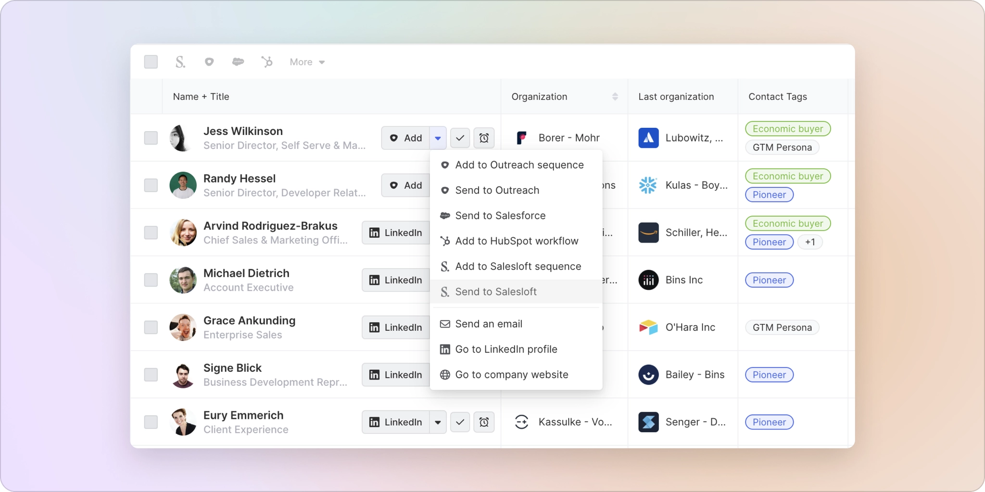
Task: Click alarm clock icon in Eury Emmerich row
Action: click(484, 422)
